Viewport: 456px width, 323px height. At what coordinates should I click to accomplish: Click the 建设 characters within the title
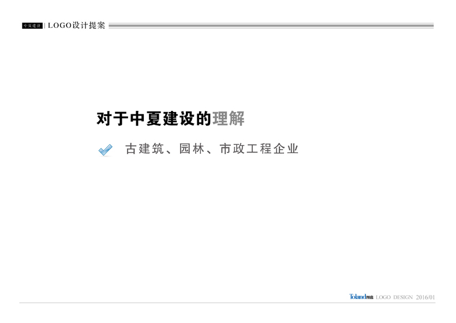(x=179, y=119)
